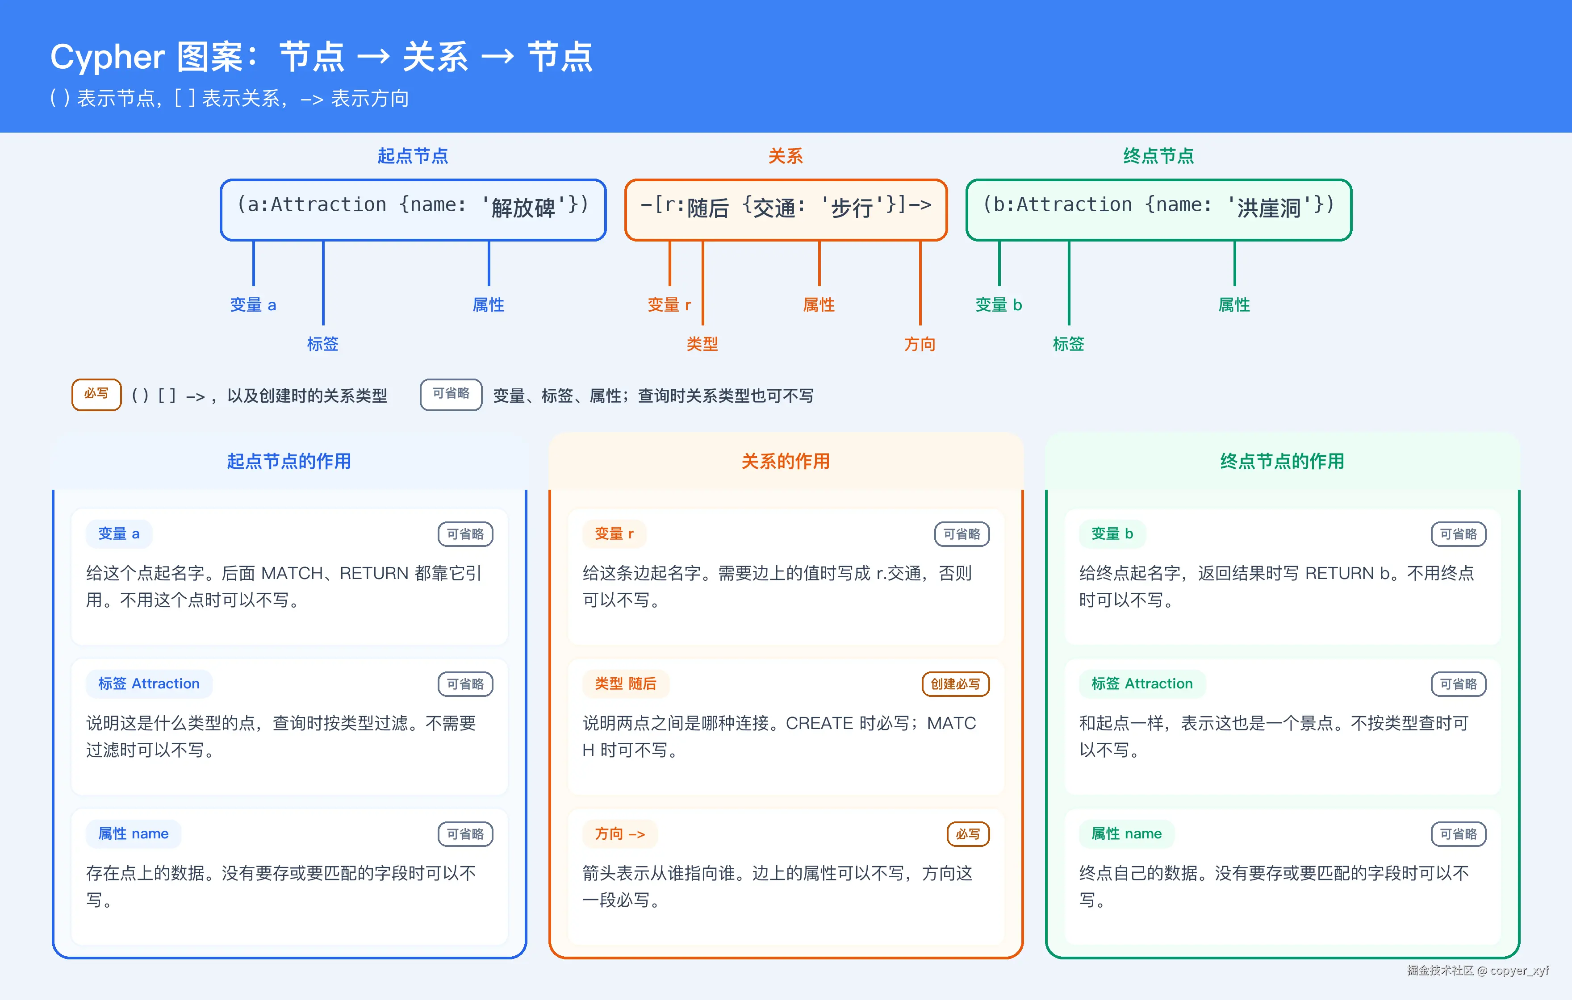
Task: Click the description beginning "给终点起名字"
Action: (1277, 586)
